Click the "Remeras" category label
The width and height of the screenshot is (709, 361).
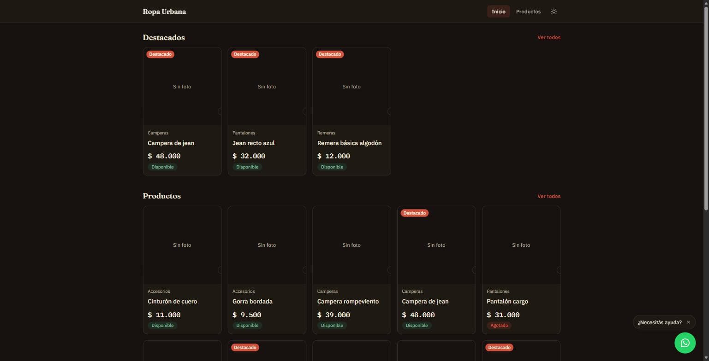point(326,133)
